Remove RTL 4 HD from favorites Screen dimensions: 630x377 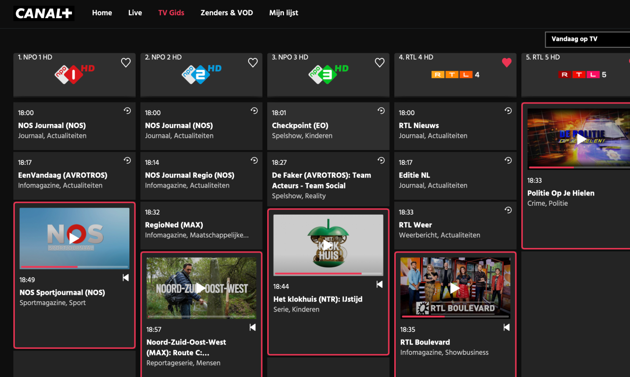click(507, 63)
